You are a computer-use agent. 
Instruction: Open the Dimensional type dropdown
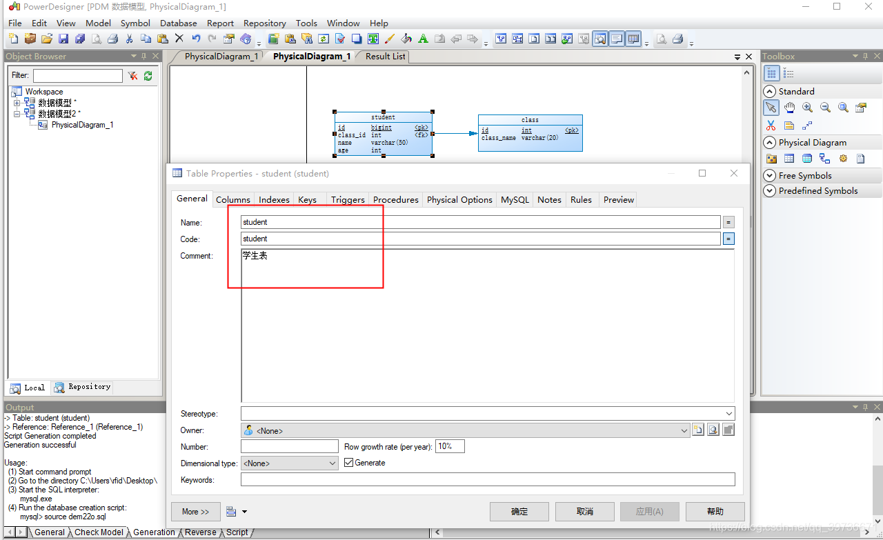(333, 463)
